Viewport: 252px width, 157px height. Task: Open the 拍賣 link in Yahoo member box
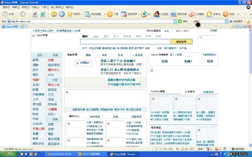click(x=210, y=61)
